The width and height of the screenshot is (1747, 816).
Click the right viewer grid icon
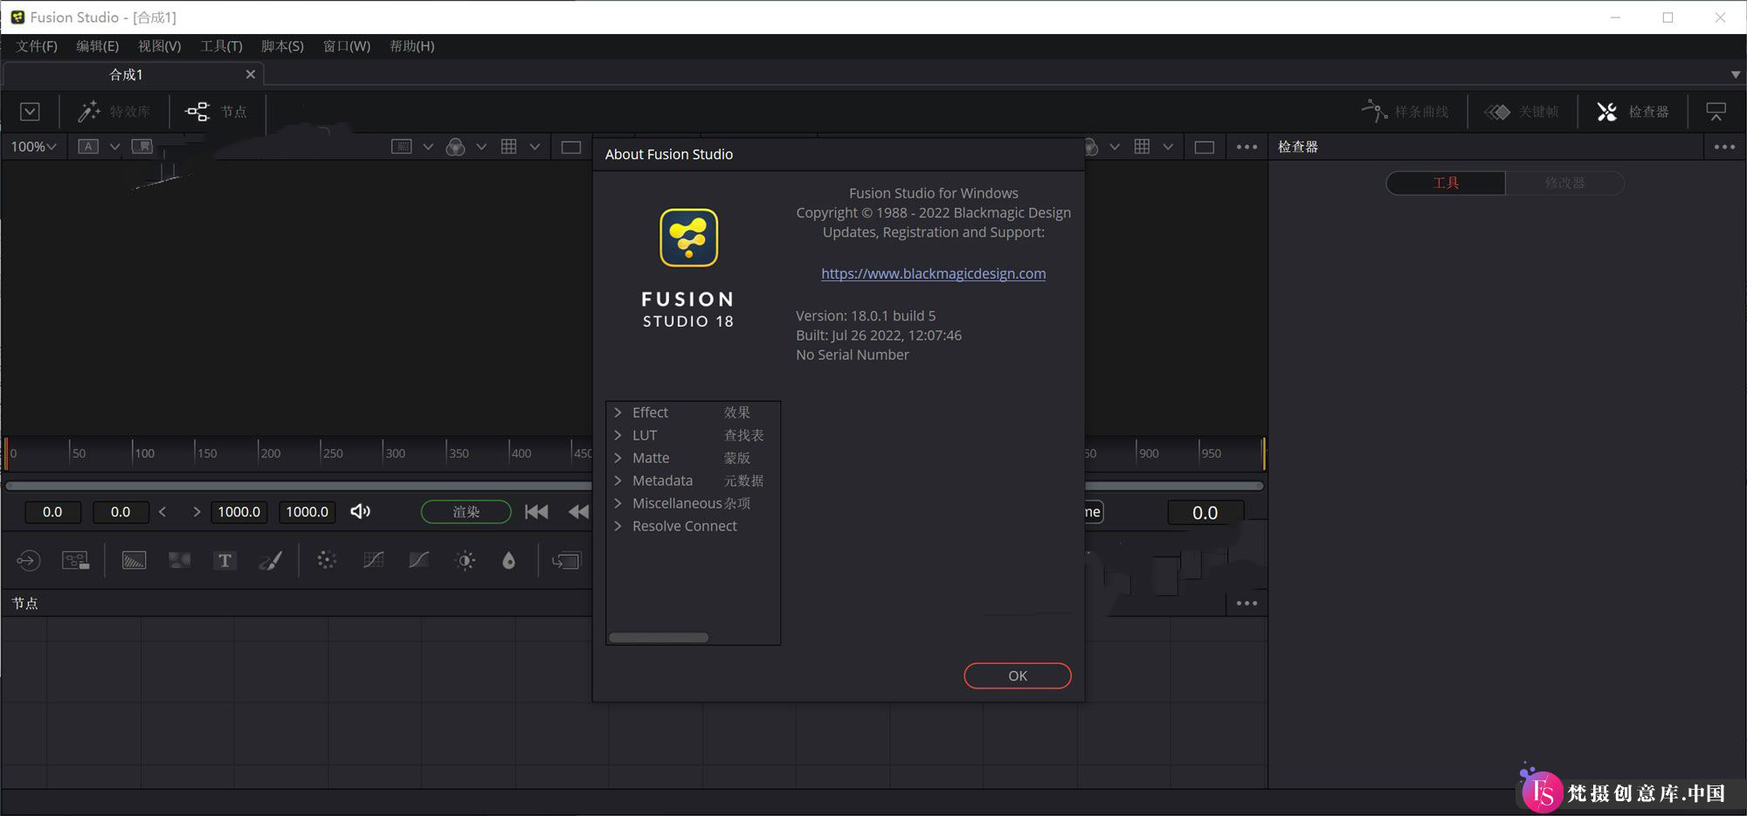(1142, 147)
